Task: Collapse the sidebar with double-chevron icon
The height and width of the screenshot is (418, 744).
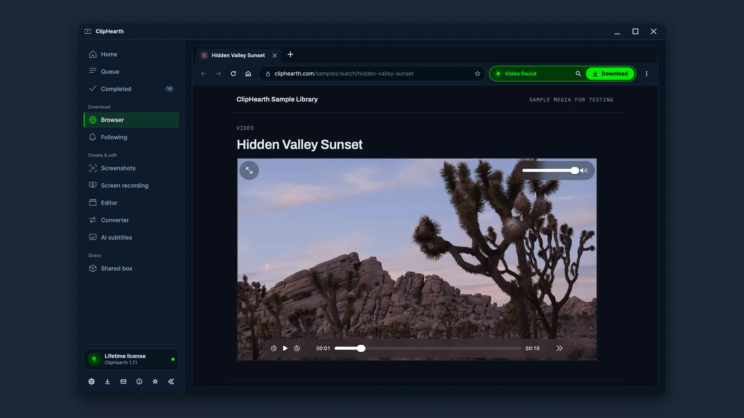Action: point(171,382)
